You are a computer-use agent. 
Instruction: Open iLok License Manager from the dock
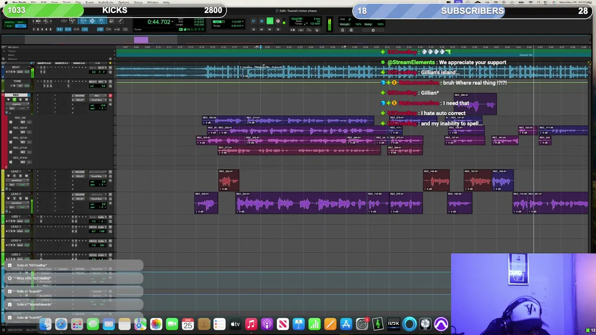pyautogui.click(x=393, y=324)
